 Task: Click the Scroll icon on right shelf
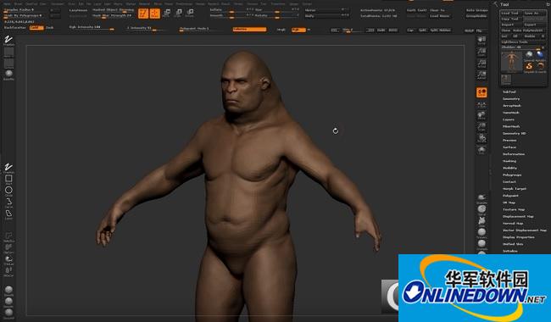tap(481, 40)
